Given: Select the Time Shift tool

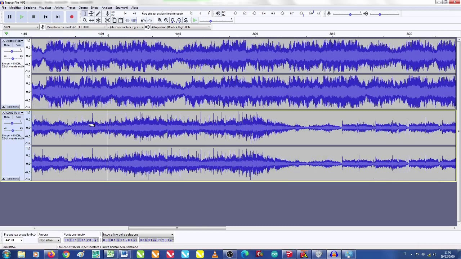Looking at the screenshot, I should (x=91, y=21).
